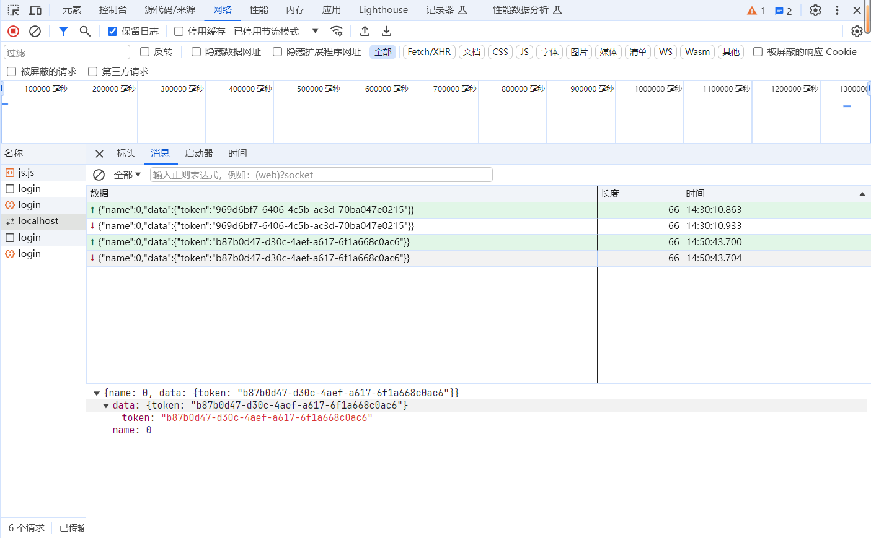Open network search magnifier
871x538 pixels.
click(85, 31)
